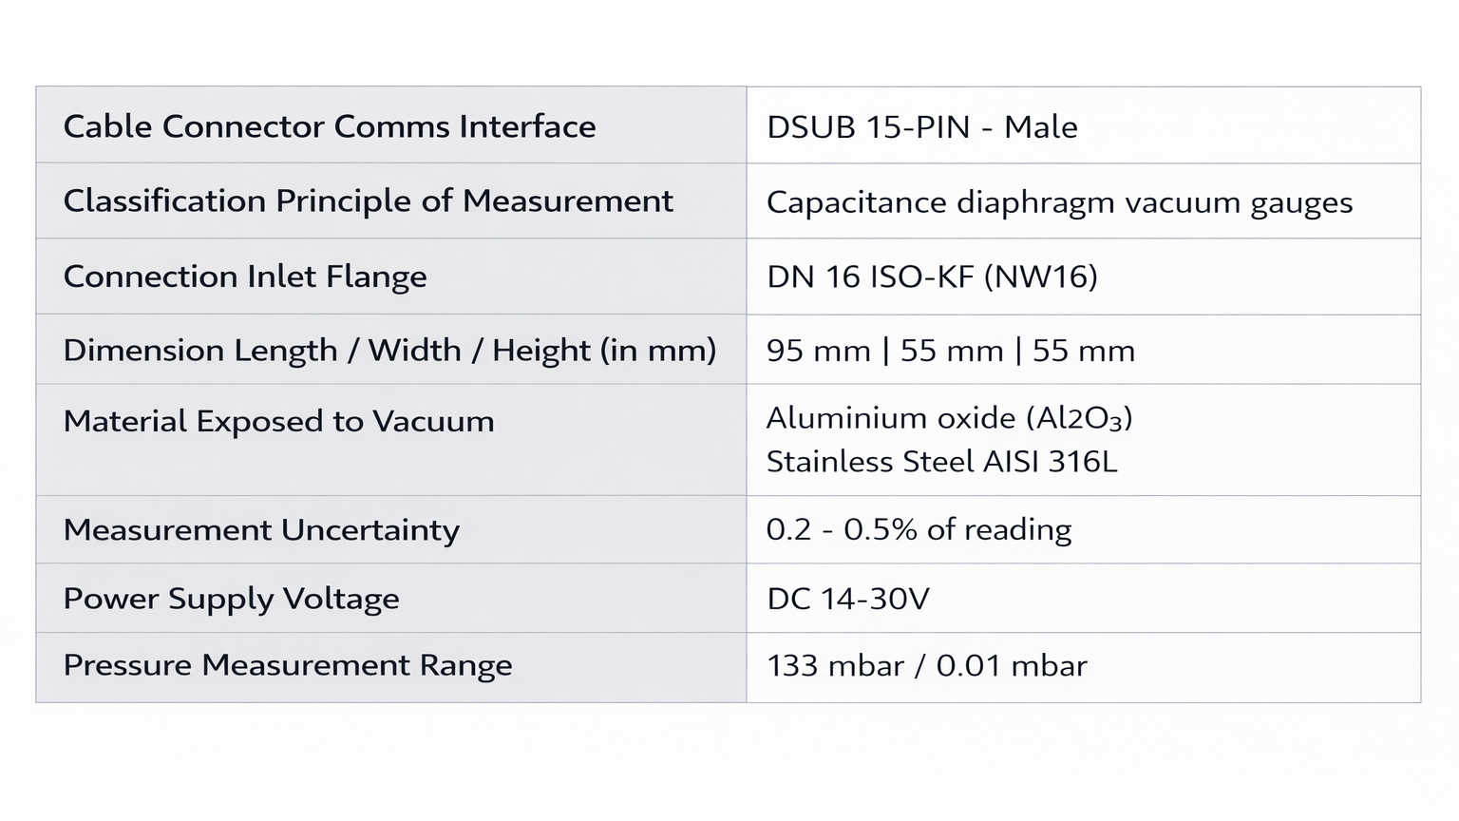Select the 95 mm length value
The height and width of the screenshot is (821, 1459).
click(x=818, y=351)
